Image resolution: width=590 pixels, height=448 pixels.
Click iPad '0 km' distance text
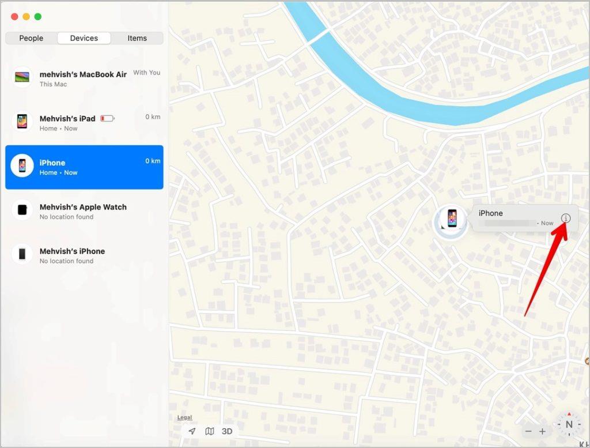coord(153,116)
